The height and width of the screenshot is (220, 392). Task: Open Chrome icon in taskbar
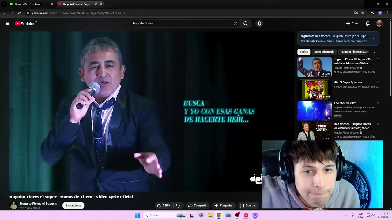click(x=219, y=215)
